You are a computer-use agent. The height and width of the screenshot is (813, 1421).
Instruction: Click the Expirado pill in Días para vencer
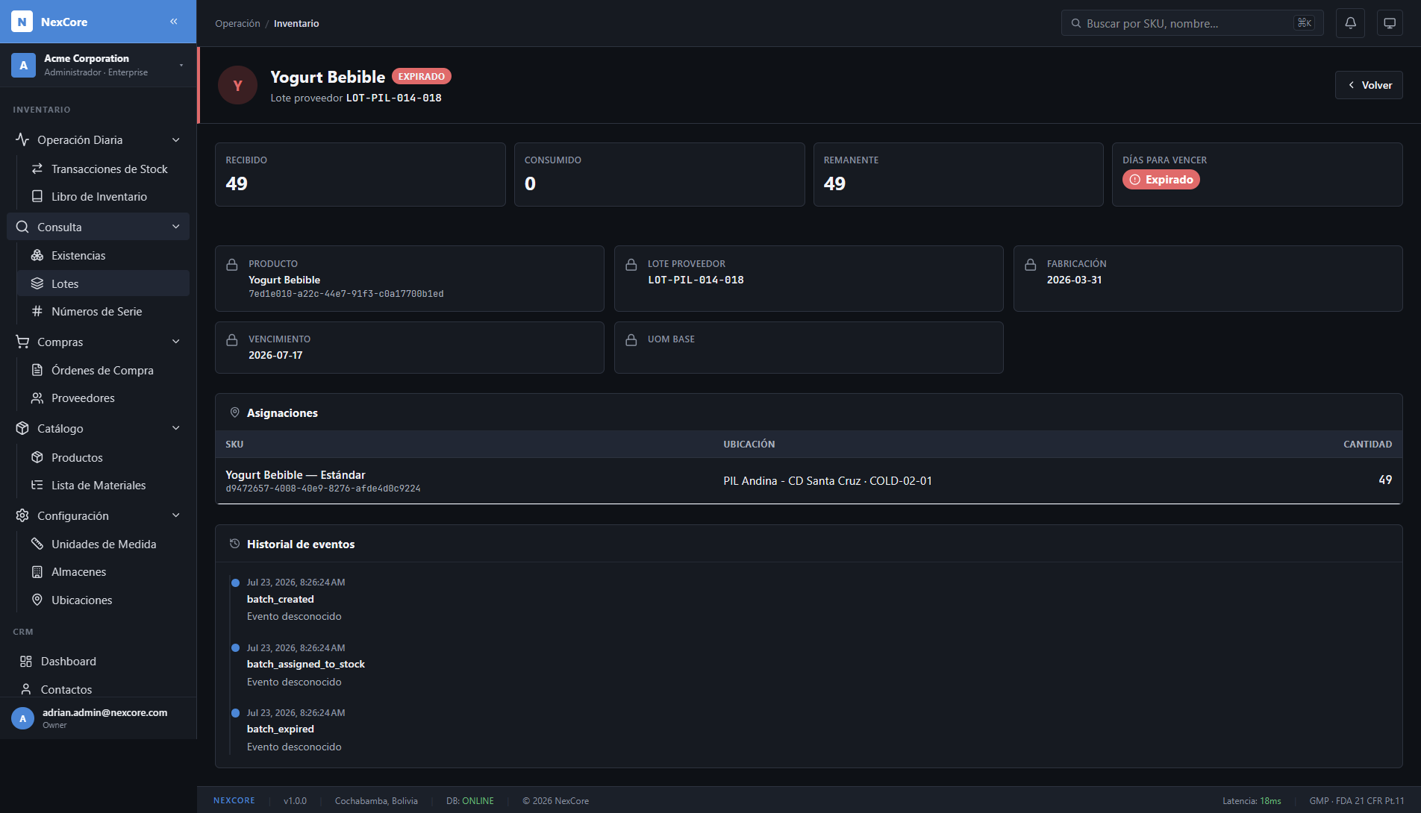point(1161,180)
